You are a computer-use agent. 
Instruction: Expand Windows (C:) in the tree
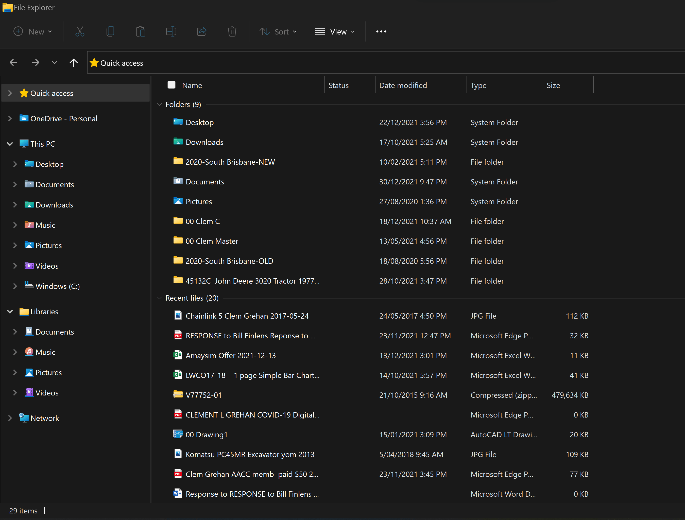click(15, 286)
